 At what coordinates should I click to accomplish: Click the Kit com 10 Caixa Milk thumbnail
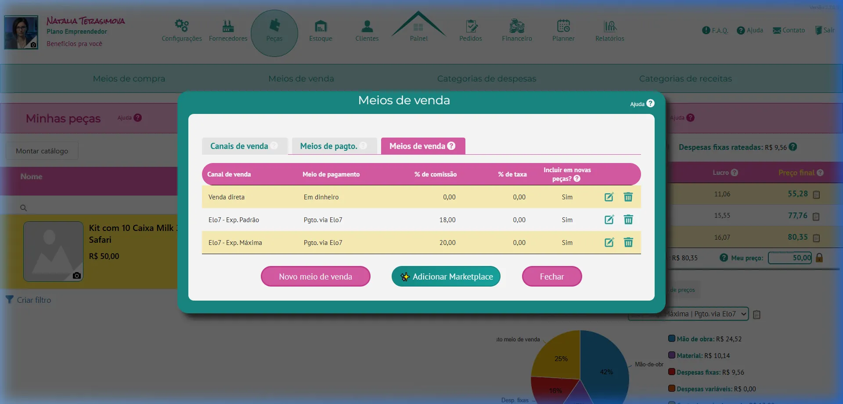coord(52,252)
